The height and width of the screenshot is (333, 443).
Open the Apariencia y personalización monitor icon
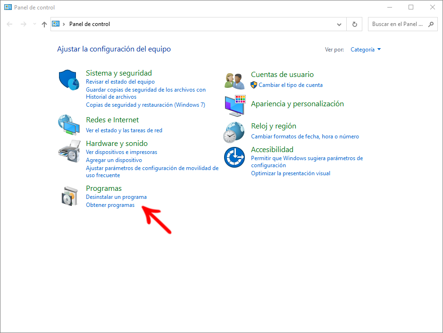tap(235, 106)
